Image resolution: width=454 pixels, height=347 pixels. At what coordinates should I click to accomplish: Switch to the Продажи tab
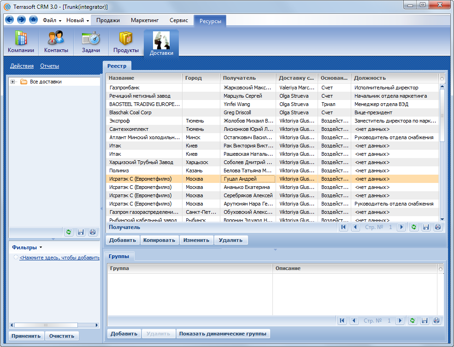(x=108, y=20)
